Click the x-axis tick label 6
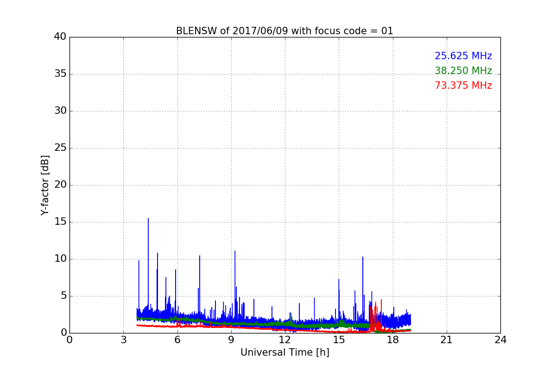Image resolution: width=556 pixels, height=370 pixels. 177,340
